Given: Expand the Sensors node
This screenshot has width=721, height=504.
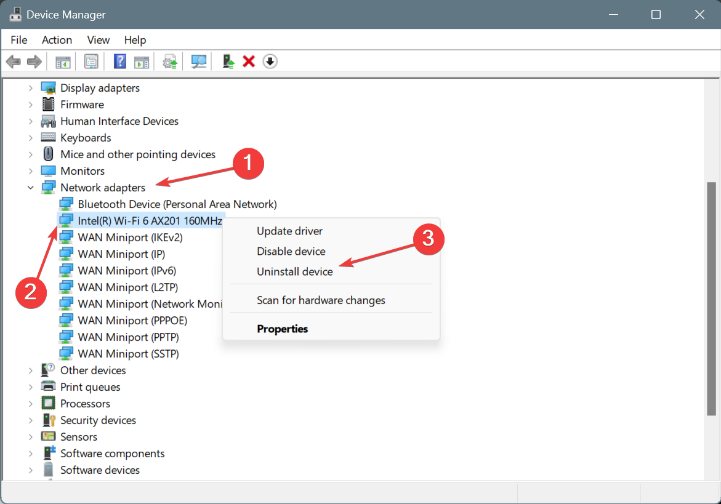Looking at the screenshot, I should click(x=30, y=436).
